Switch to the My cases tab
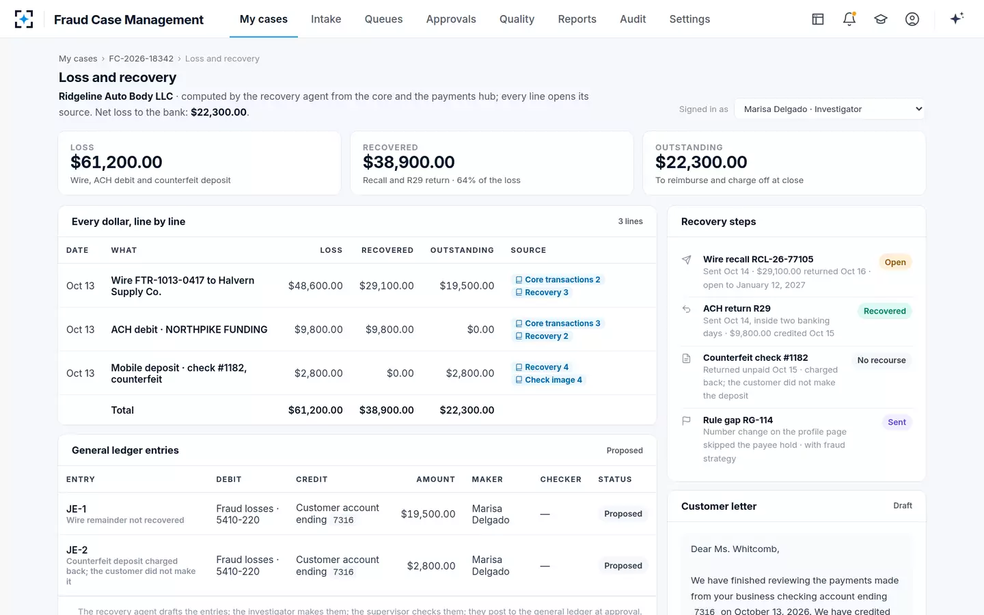 (264, 19)
